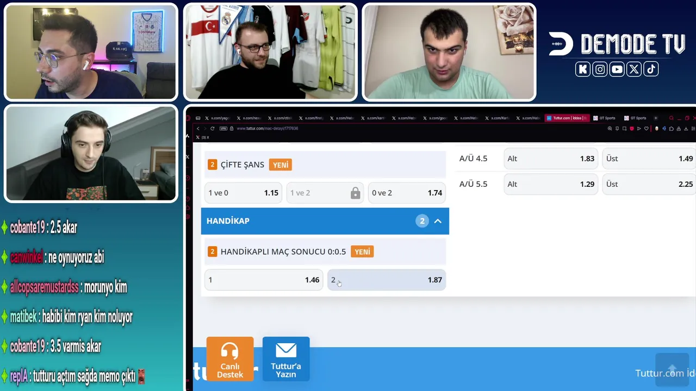Click chat message '3.5 varmis akar'
The image size is (696, 391).
pyautogui.click(x=75, y=346)
